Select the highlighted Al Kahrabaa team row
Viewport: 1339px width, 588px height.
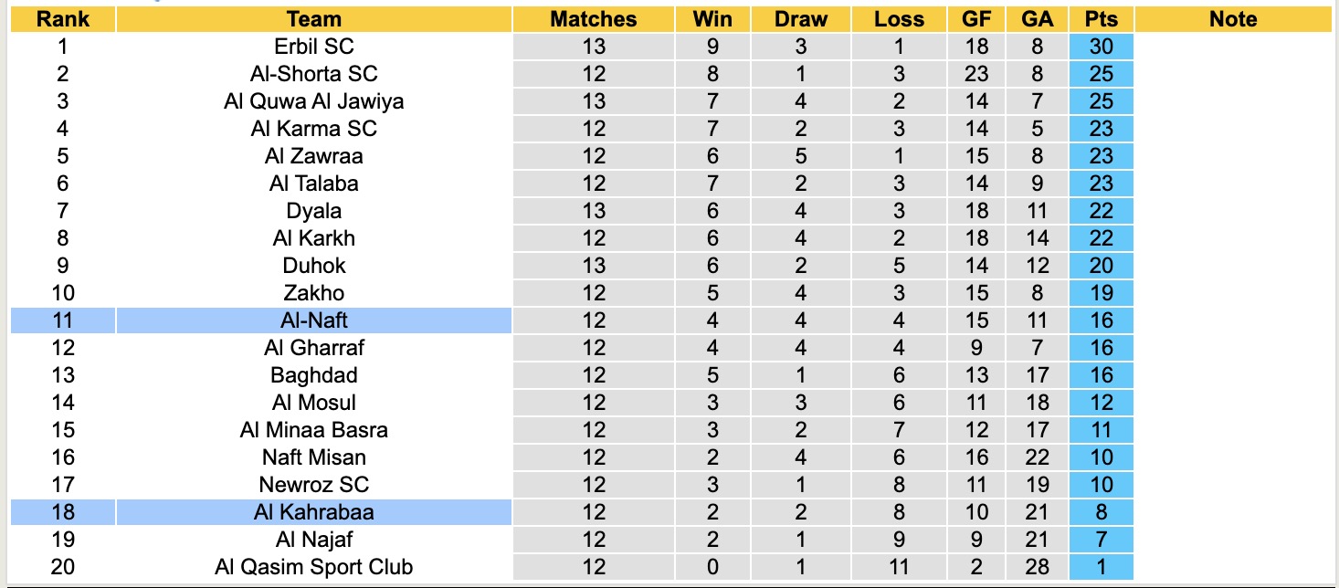click(313, 512)
